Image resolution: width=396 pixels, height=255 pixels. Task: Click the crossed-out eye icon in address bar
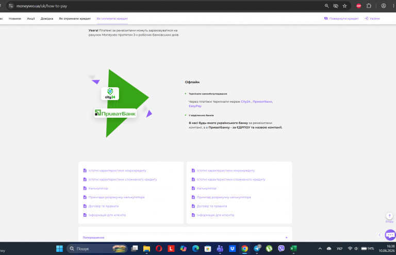coord(336,6)
